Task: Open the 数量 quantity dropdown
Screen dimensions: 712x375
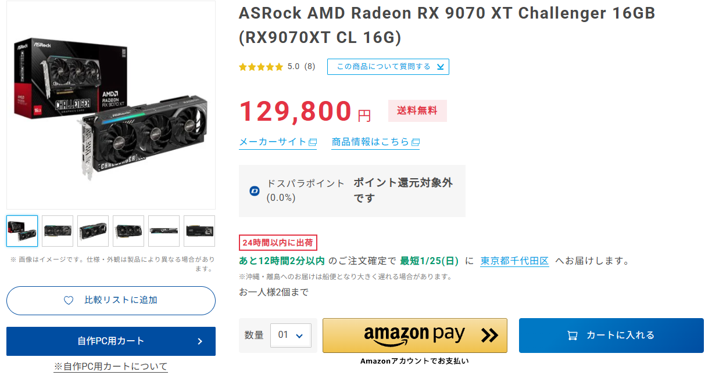Action: pos(291,335)
